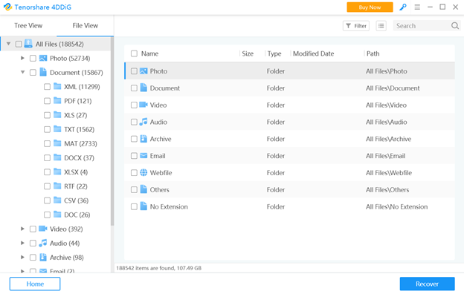Tick checkbox for the Webfile row
Viewport: 464px width, 294px height.
pos(134,172)
